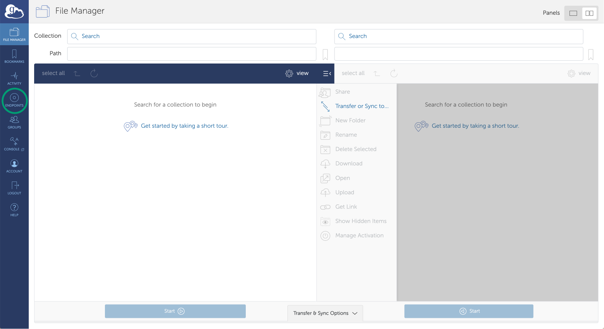Open Endpoints in the sidebar
Screen dimensions: 604x329
click(x=14, y=100)
